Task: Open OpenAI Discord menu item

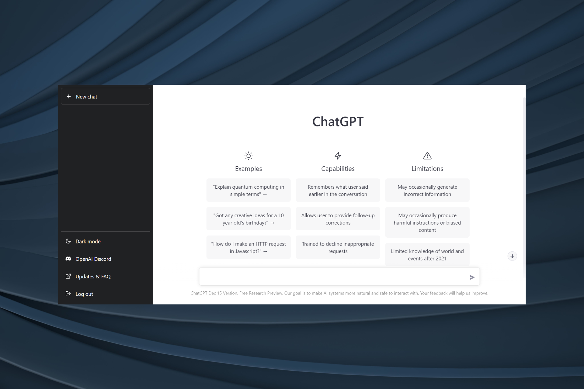Action: 93,258
